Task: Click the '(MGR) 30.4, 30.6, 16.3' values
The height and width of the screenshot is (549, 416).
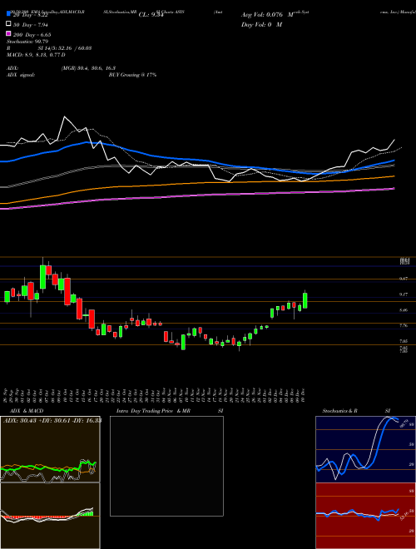Action: [88, 68]
